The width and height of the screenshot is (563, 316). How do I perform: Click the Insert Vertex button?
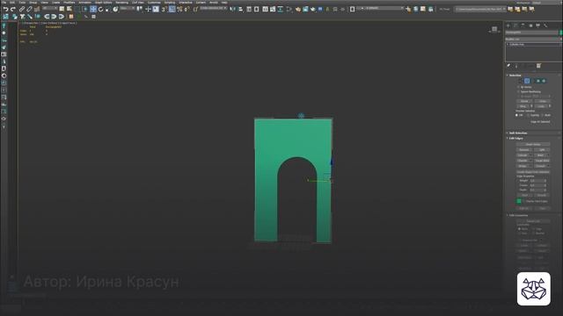click(x=533, y=144)
